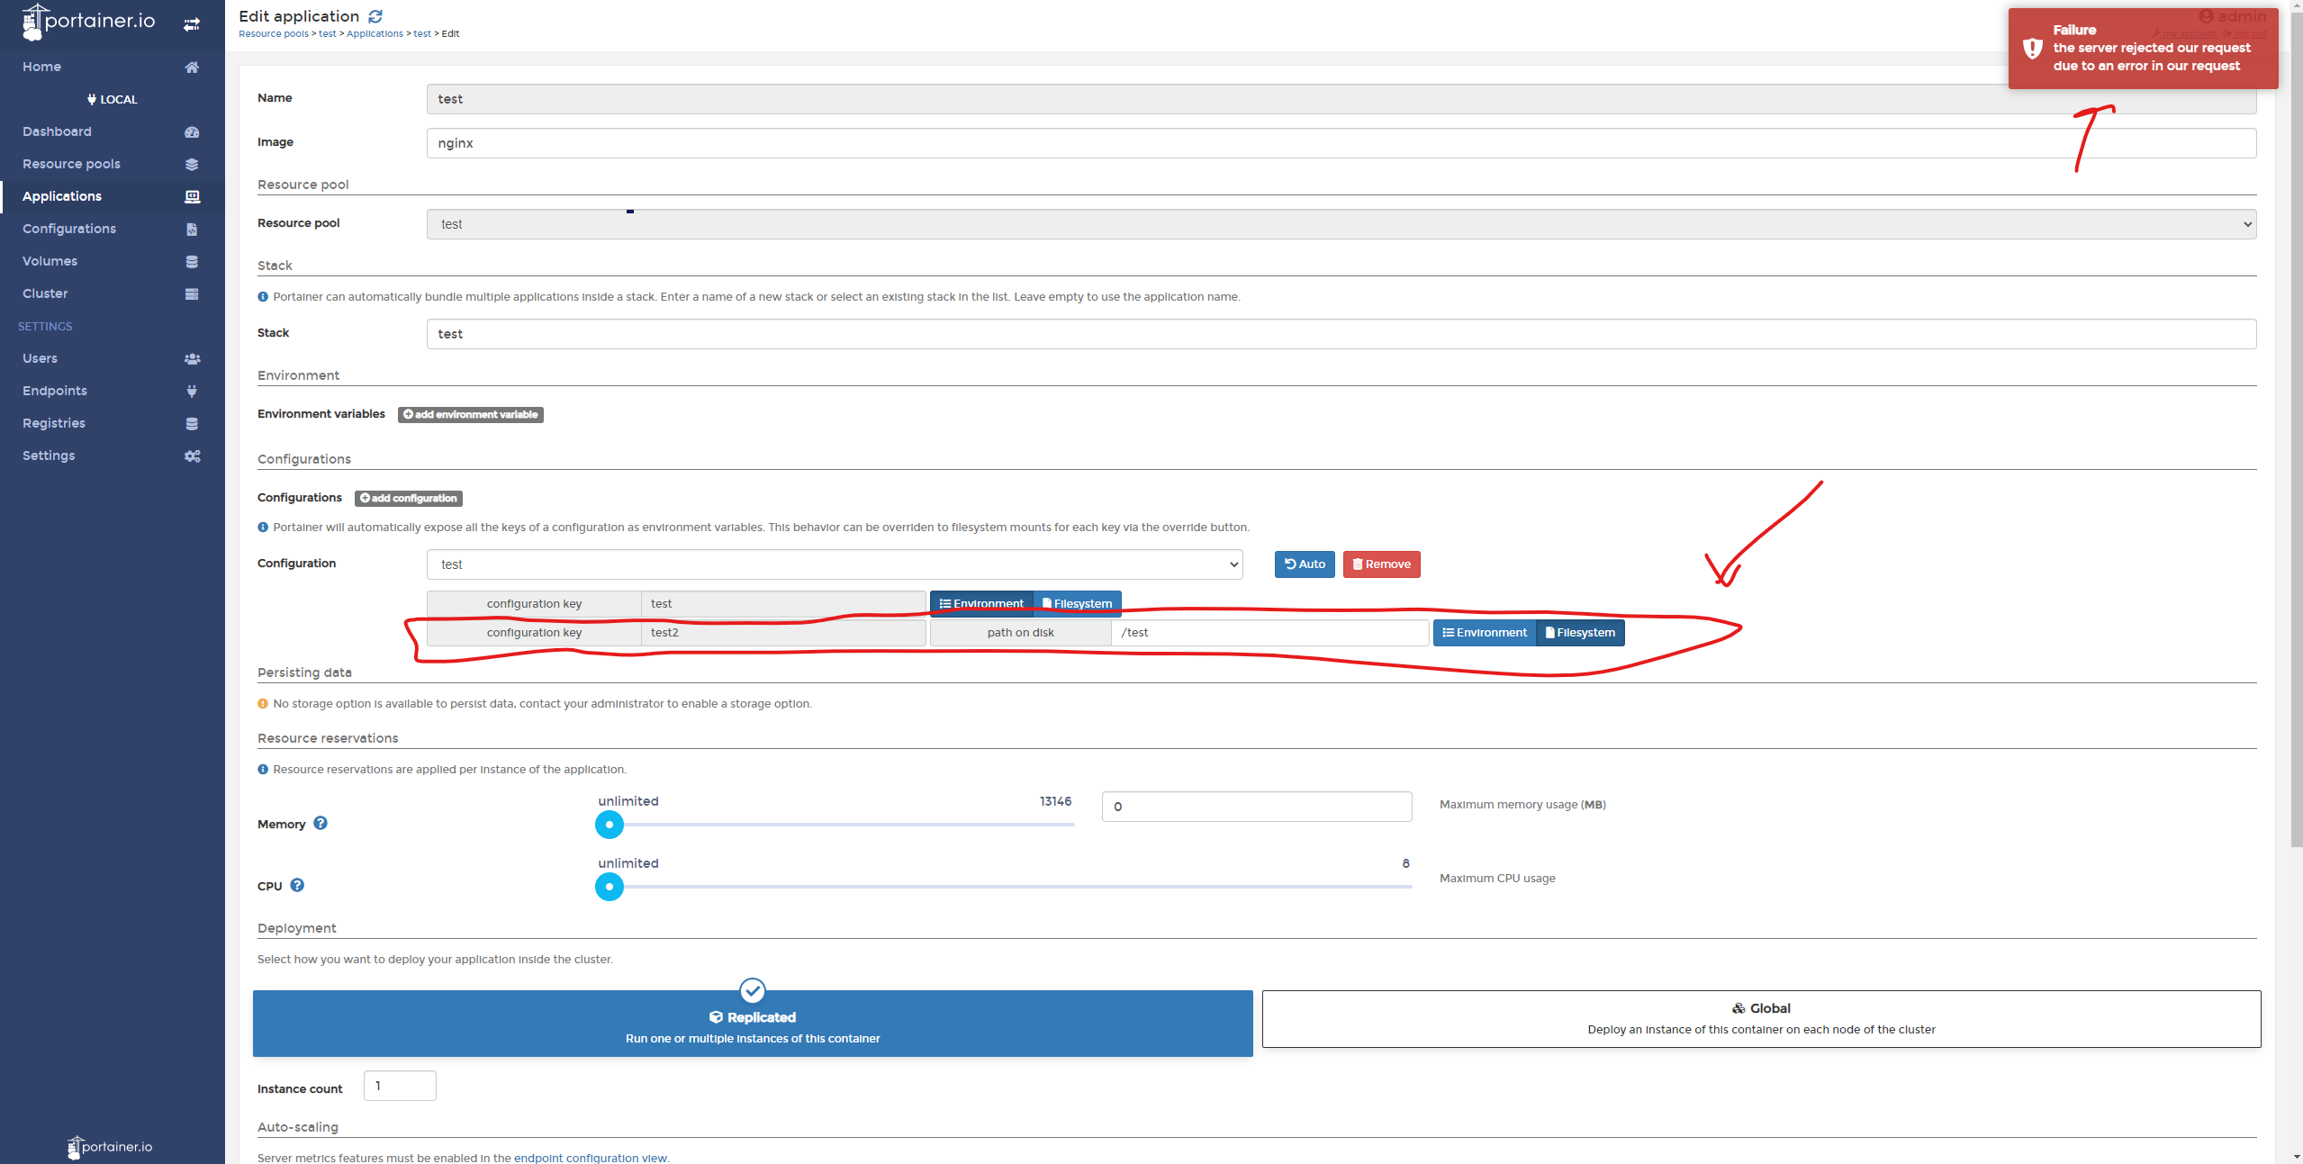Open the endpoint switcher next to Portainer logo
2303x1164 pixels.
point(192,24)
